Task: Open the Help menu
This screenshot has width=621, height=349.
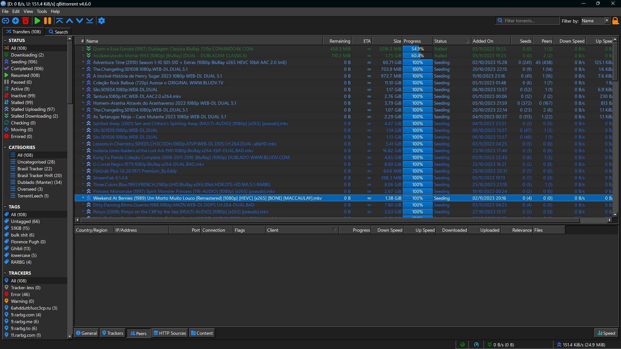Action: (x=55, y=11)
